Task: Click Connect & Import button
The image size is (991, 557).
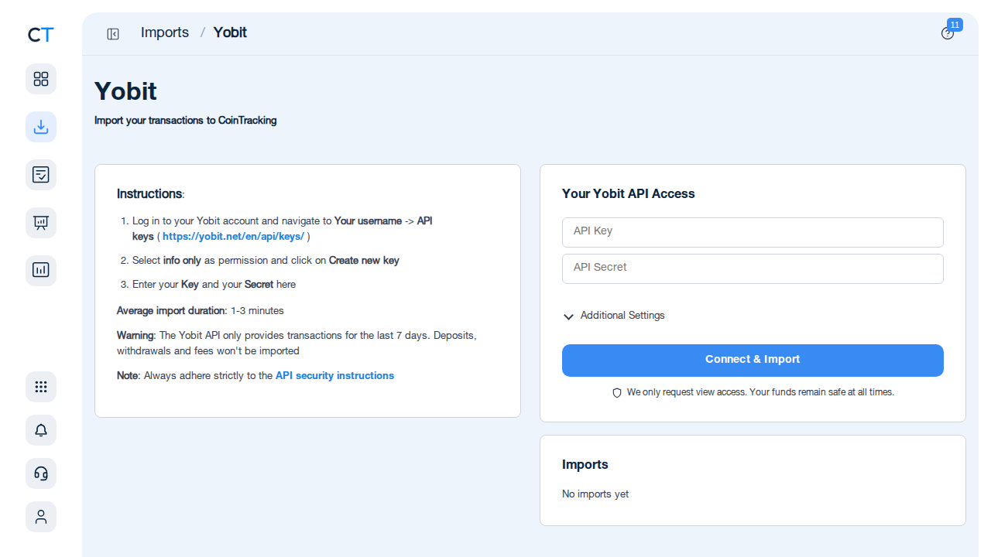Action: pos(753,361)
